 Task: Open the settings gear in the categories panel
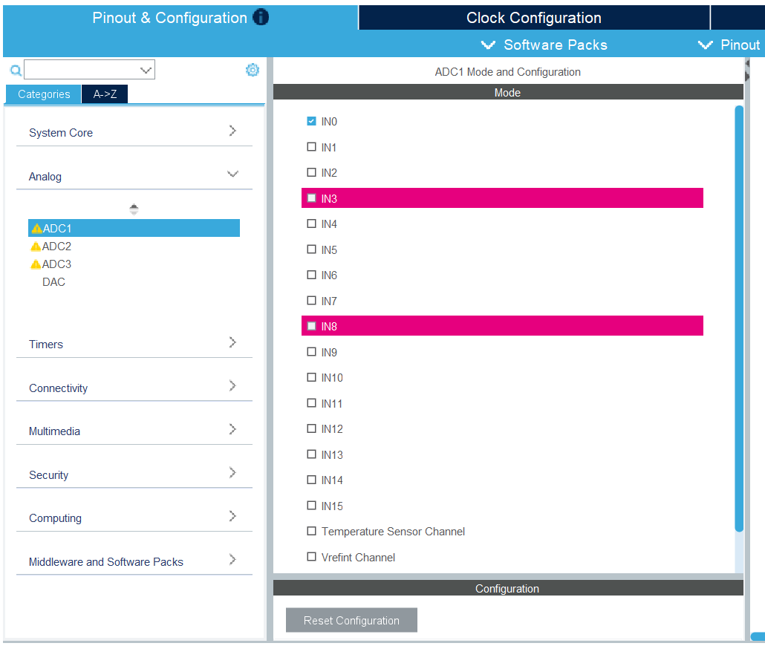click(253, 70)
